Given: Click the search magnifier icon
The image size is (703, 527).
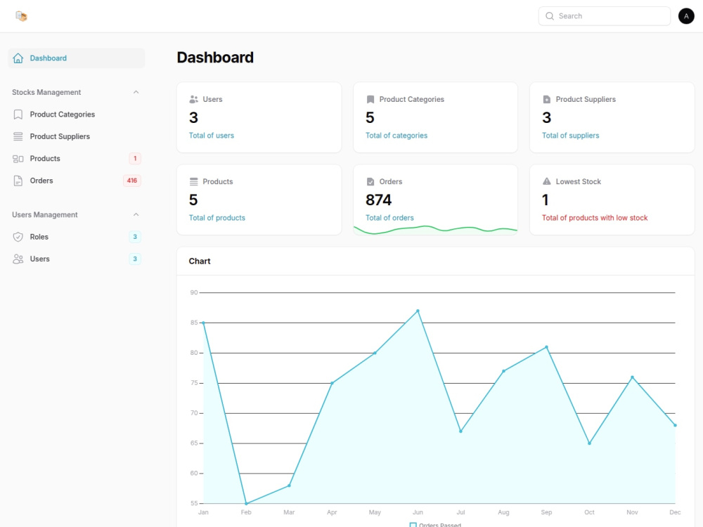Looking at the screenshot, I should pos(549,16).
